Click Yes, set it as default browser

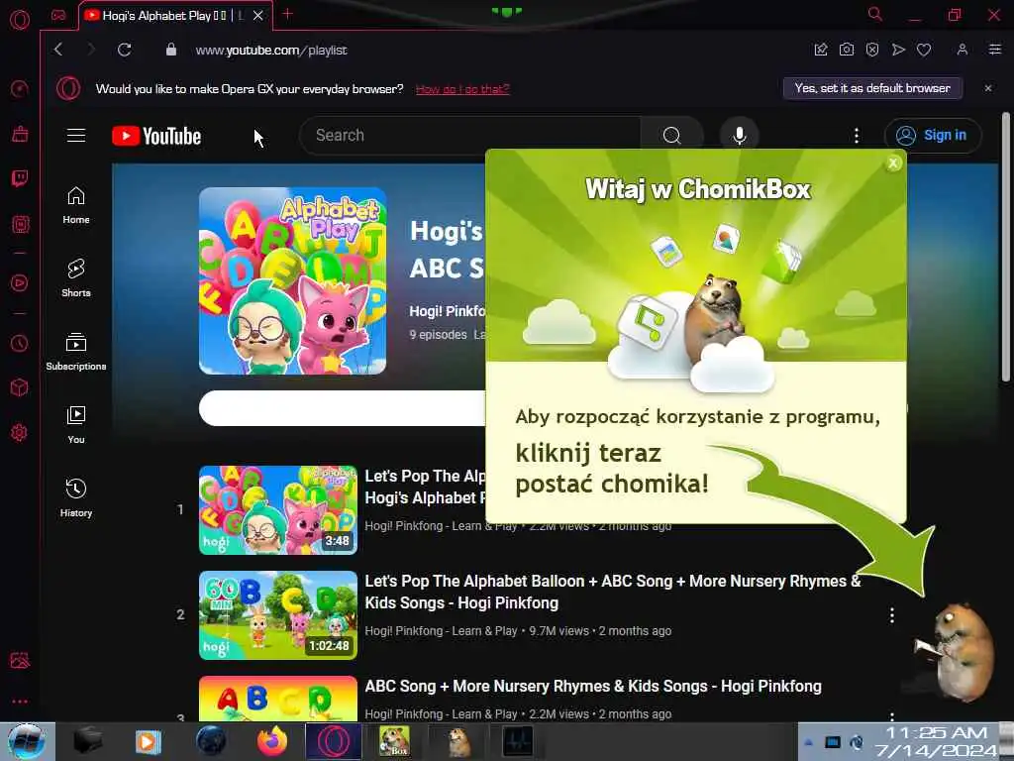click(872, 88)
